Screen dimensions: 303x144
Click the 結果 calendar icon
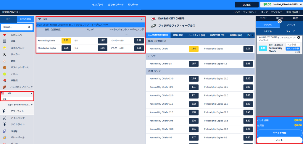[5, 41]
